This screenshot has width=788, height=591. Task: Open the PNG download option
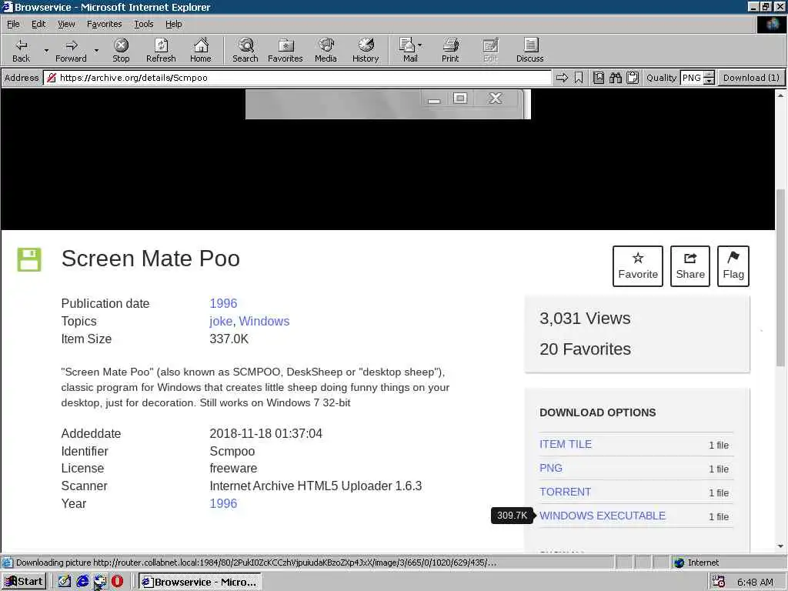pyautogui.click(x=551, y=468)
